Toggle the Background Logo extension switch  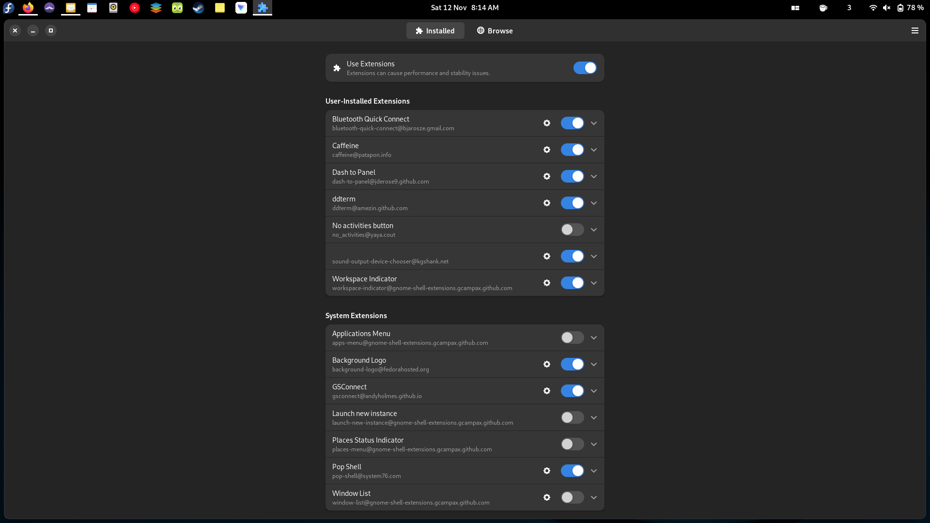pos(572,364)
